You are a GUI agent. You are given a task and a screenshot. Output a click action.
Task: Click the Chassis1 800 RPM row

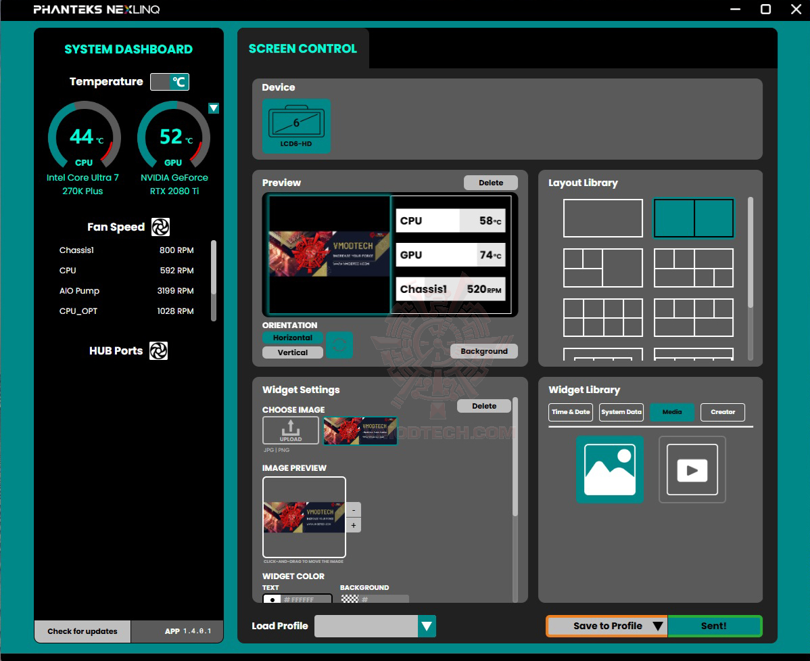(126, 250)
